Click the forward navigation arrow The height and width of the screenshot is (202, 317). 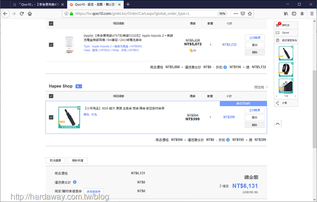[13, 14]
